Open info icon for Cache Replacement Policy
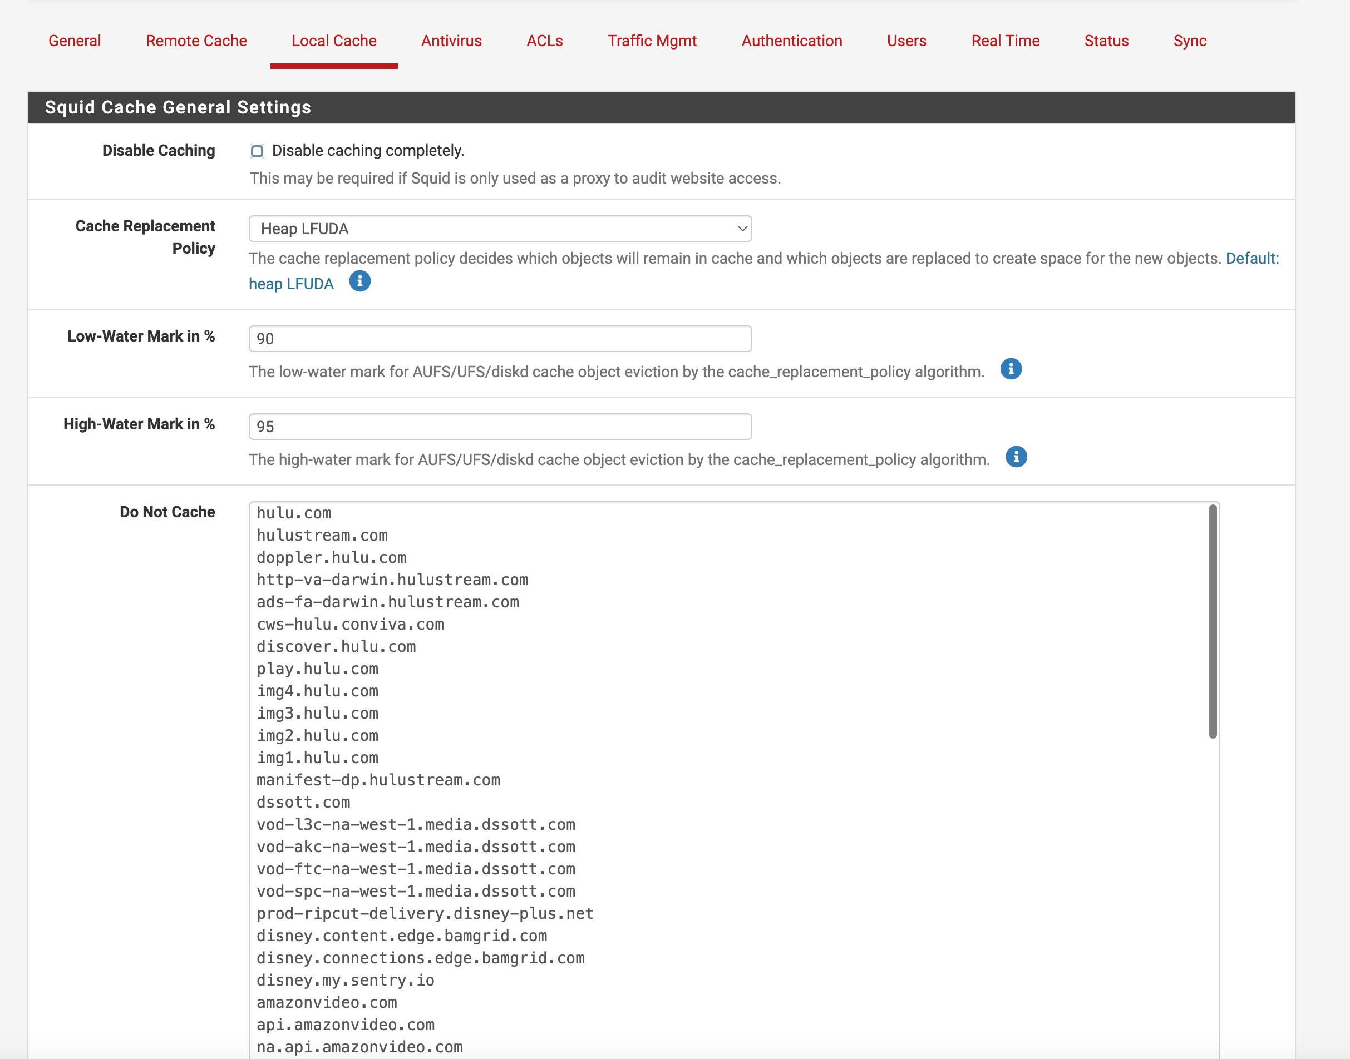 click(x=360, y=281)
